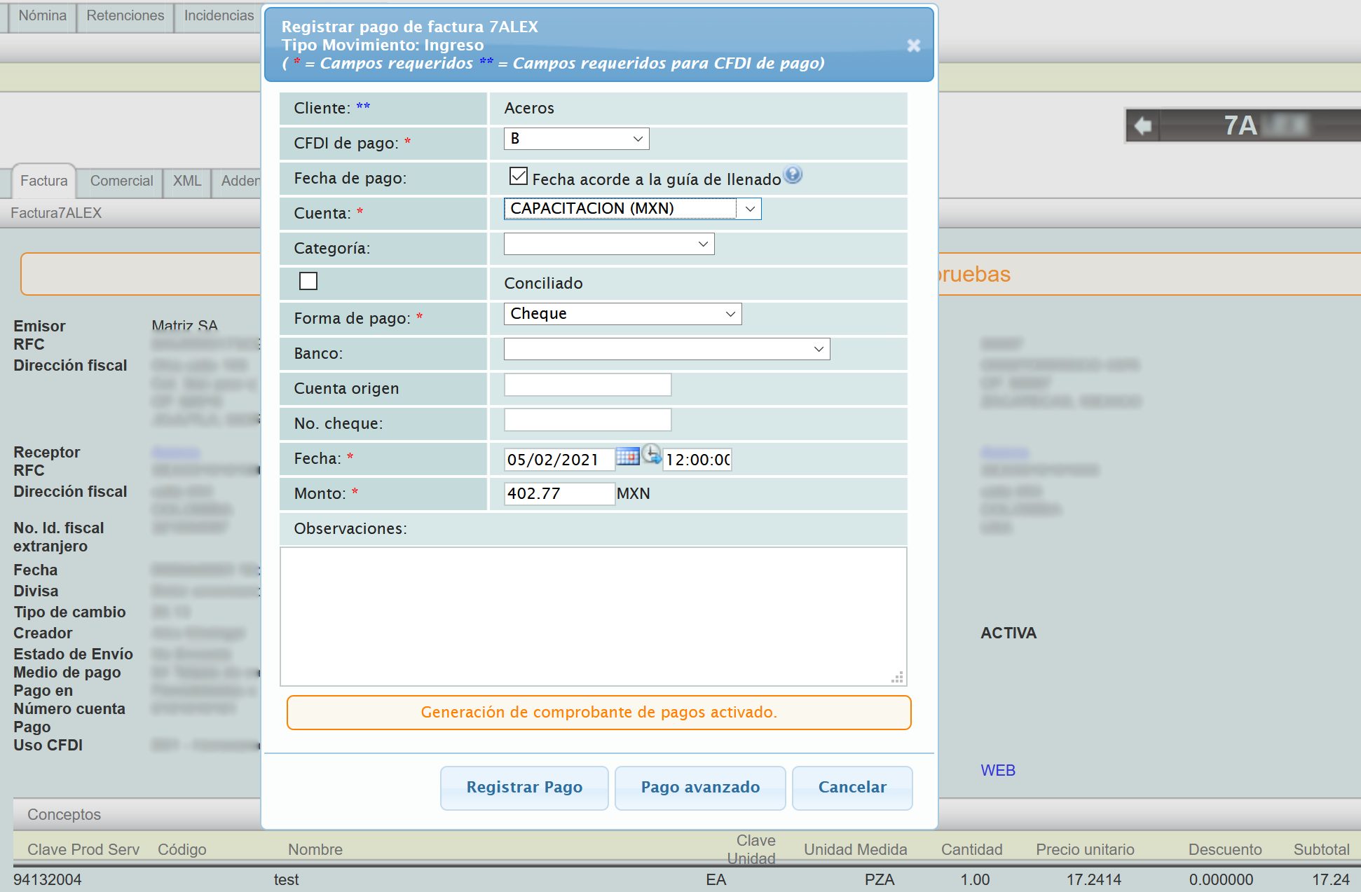Click the help icon beside guía de llenado
This screenshot has width=1361, height=892.
[793, 175]
